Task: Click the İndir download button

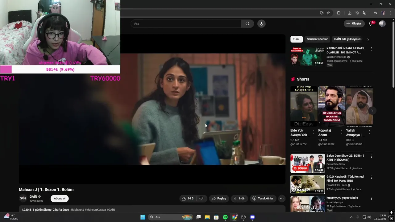Action: pyautogui.click(x=239, y=199)
